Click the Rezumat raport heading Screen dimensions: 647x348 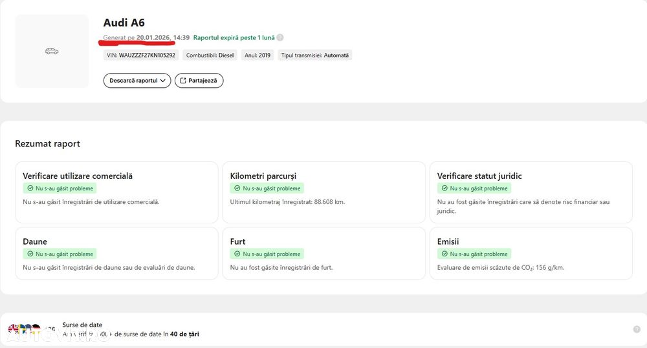click(47, 144)
